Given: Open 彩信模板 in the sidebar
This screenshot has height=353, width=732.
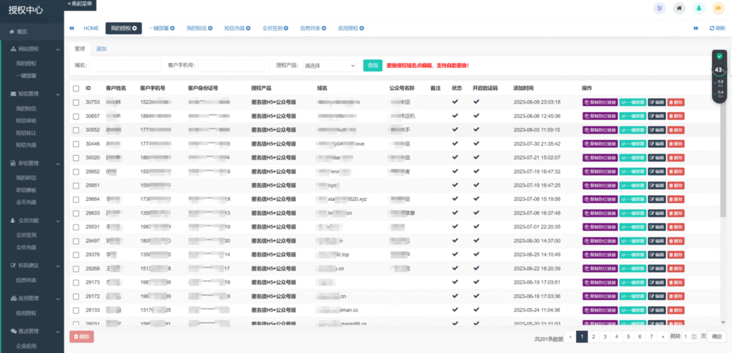Looking at the screenshot, I should [26, 190].
